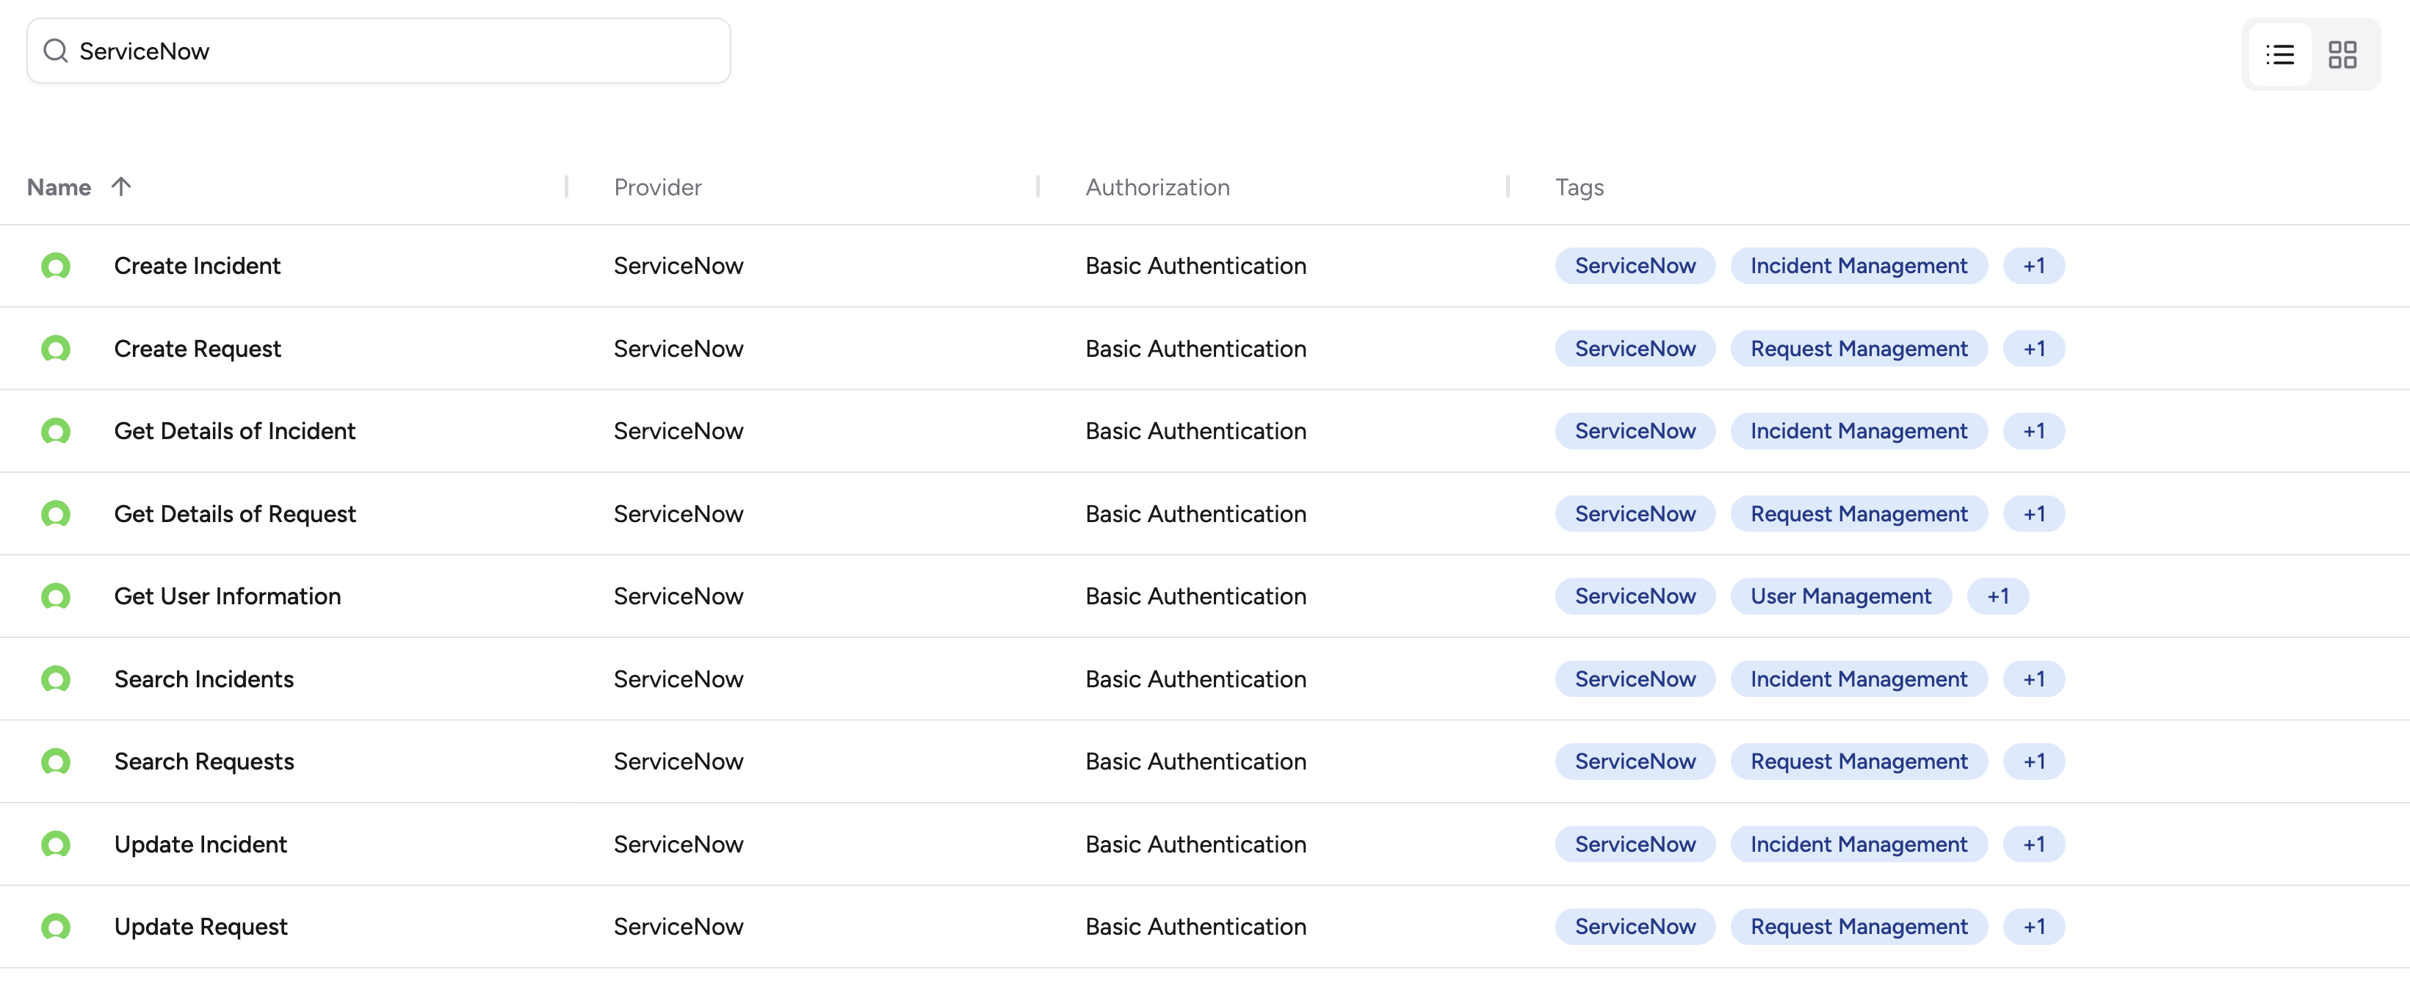Click Request Management tag on Search Requests

(x=1858, y=761)
